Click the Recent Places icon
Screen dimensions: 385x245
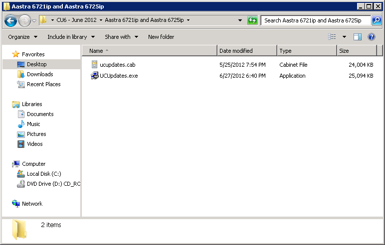[x=21, y=84]
